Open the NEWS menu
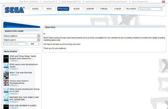This screenshot has height=109, width=168. [49, 9]
